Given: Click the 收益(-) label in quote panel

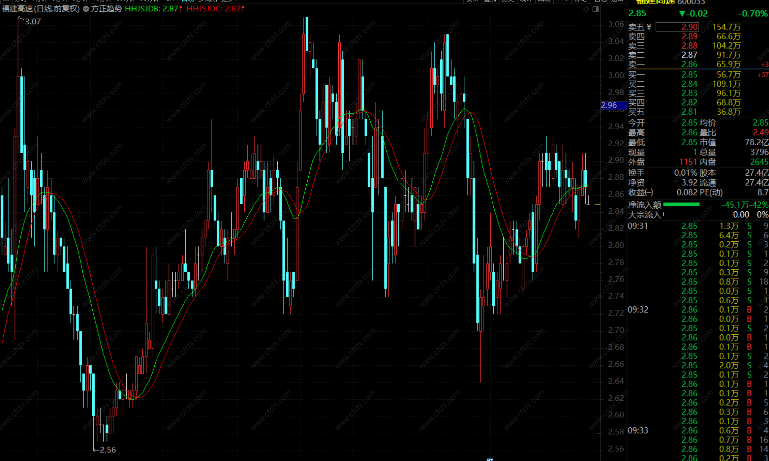Looking at the screenshot, I should (640, 192).
